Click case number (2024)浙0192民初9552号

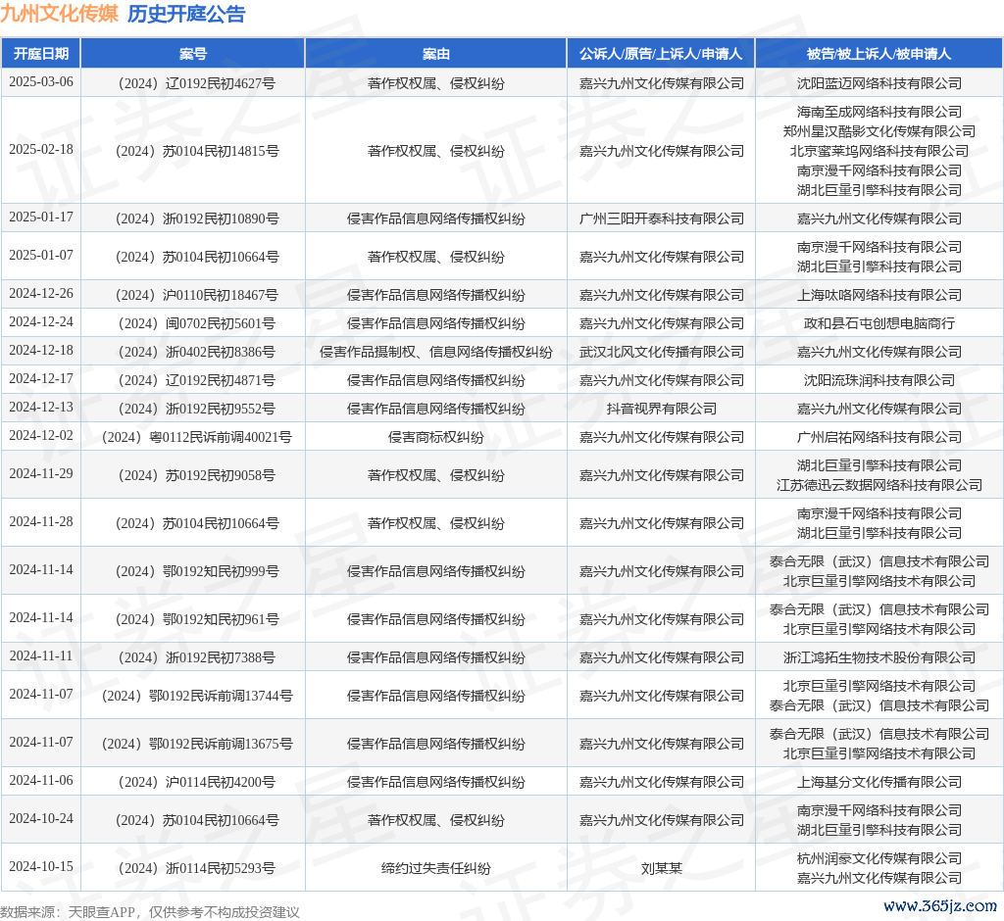pyautogui.click(x=196, y=409)
